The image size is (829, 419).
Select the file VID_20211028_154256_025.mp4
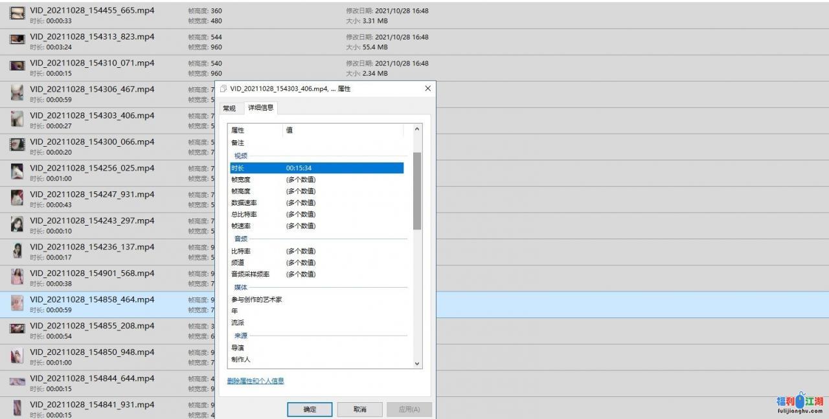(x=91, y=171)
